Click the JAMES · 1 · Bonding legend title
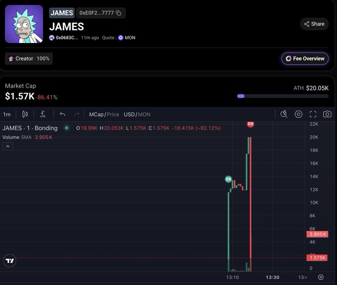 (x=30, y=128)
